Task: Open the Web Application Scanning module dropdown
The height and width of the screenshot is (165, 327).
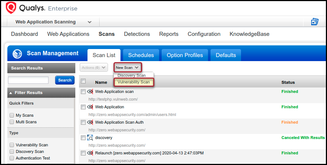Action: click(53, 22)
